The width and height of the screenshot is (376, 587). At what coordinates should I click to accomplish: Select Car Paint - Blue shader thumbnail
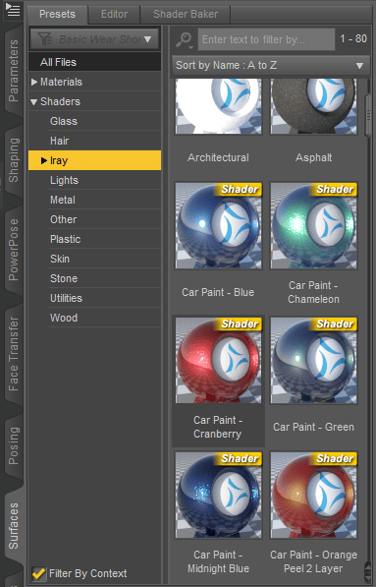(218, 226)
